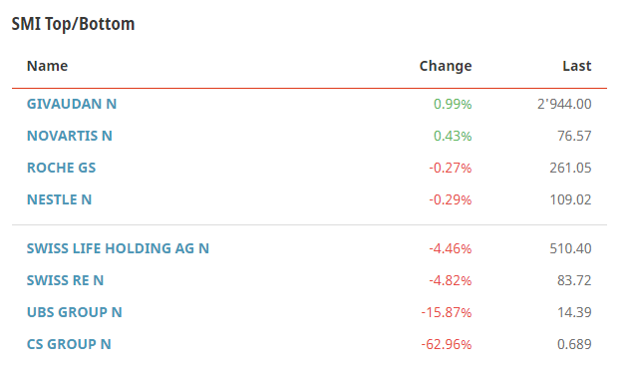Open the SWISS RE N stock link

click(x=65, y=280)
